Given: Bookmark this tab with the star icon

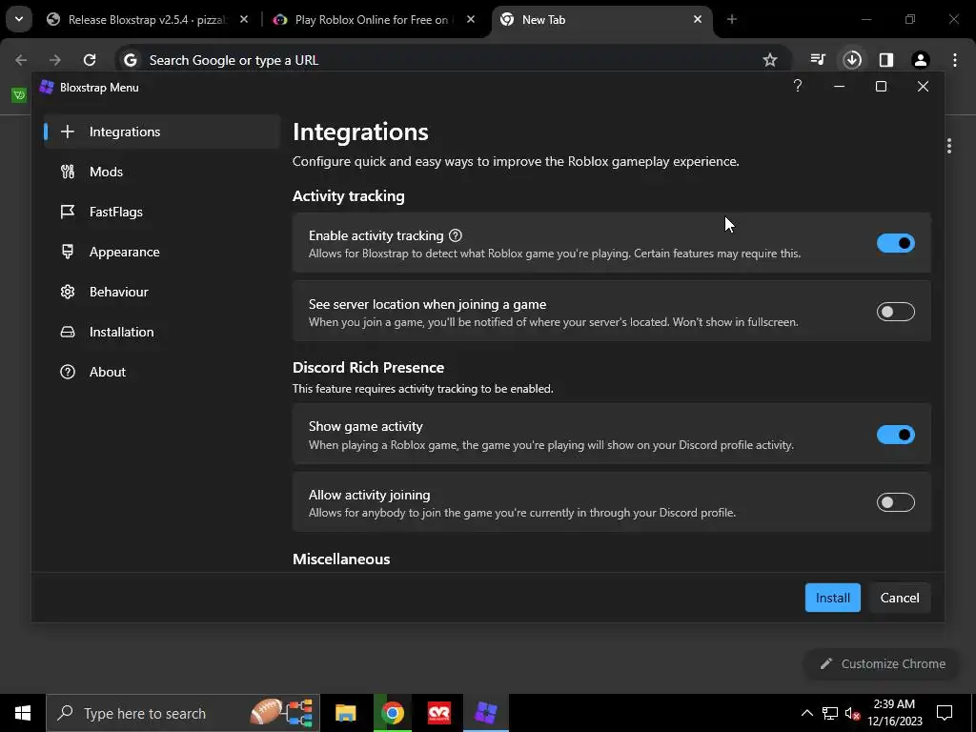Looking at the screenshot, I should tap(770, 60).
